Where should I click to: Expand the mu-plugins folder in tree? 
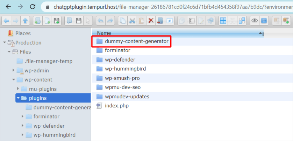pos(18,89)
